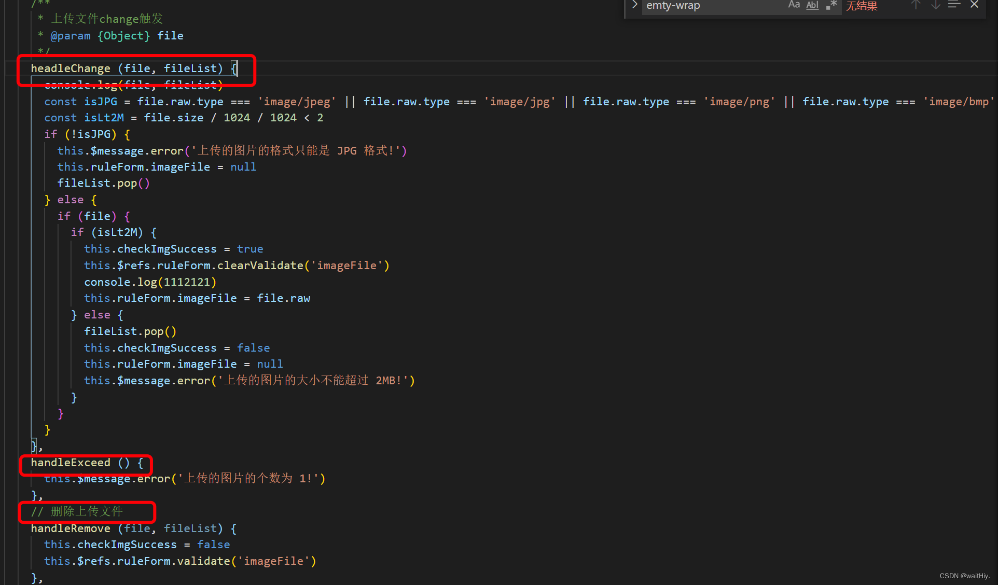998x585 pixels.
Task: Toggle Find in Selection icon
Action: [x=954, y=5]
